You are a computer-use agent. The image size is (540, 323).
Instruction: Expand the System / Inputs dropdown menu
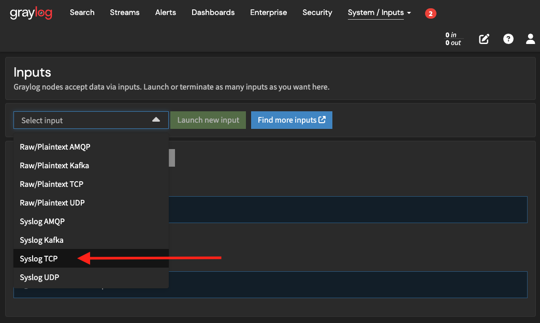tap(379, 13)
